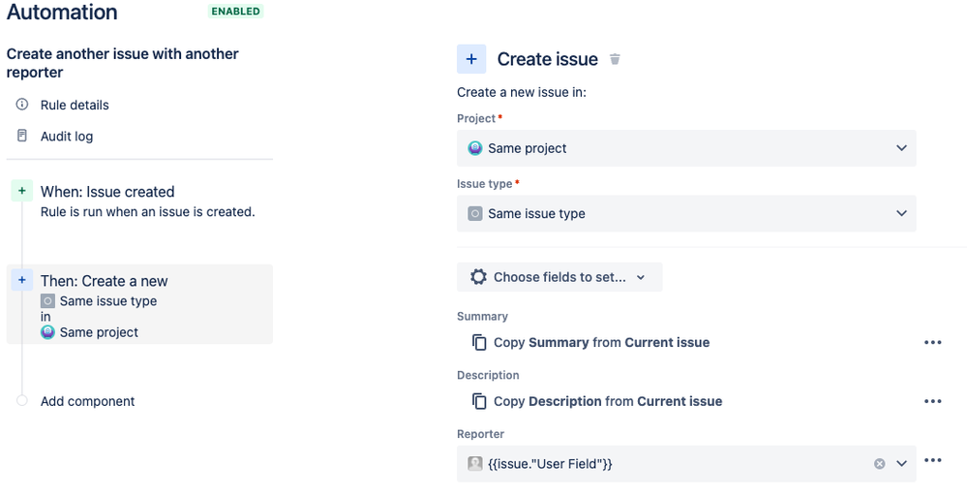
Task: Click the large plus icon beside Create issue heading
Action: tap(471, 59)
